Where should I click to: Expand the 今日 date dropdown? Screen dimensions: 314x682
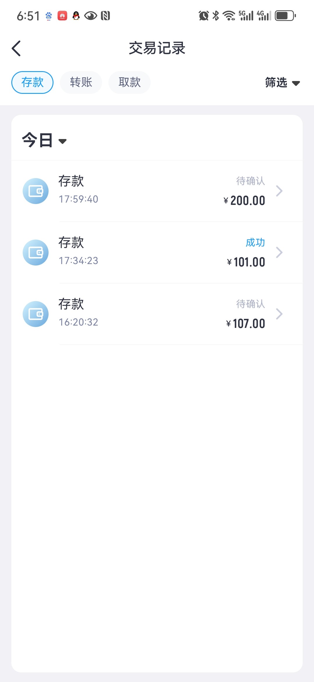(44, 140)
